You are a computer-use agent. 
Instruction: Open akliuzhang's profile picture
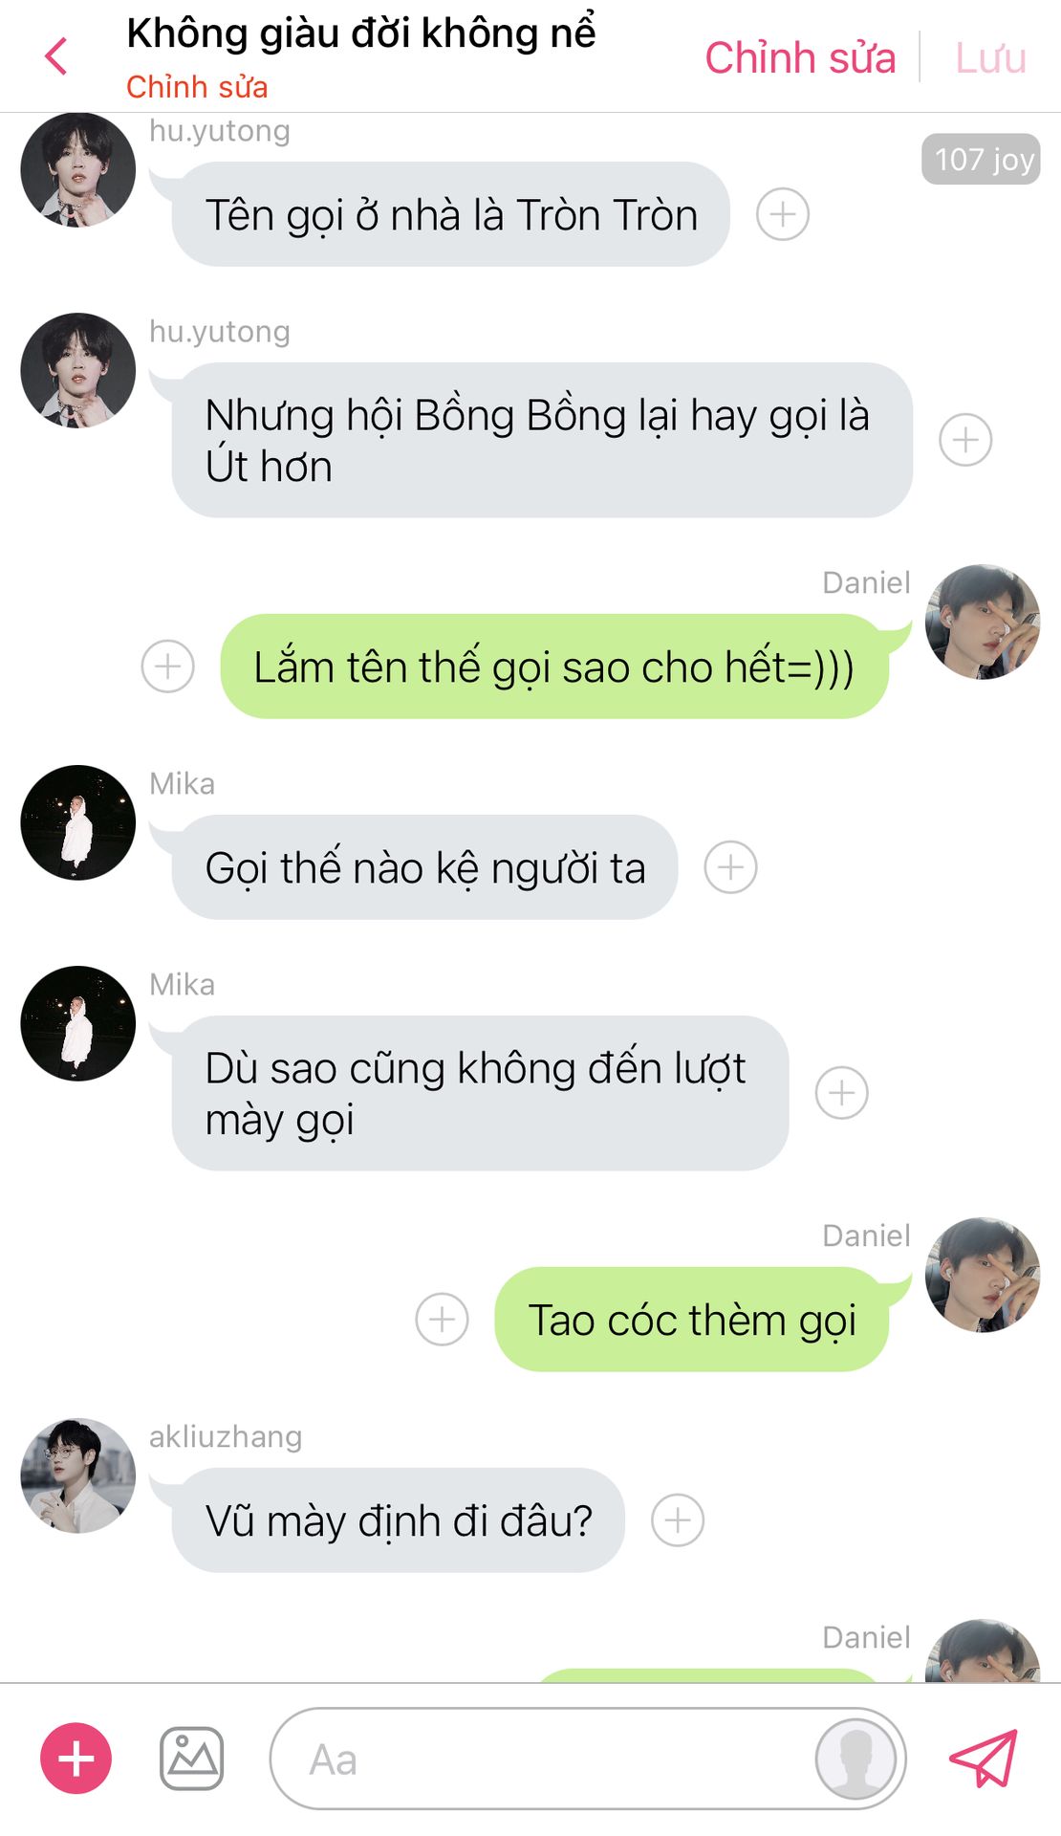[78, 1475]
